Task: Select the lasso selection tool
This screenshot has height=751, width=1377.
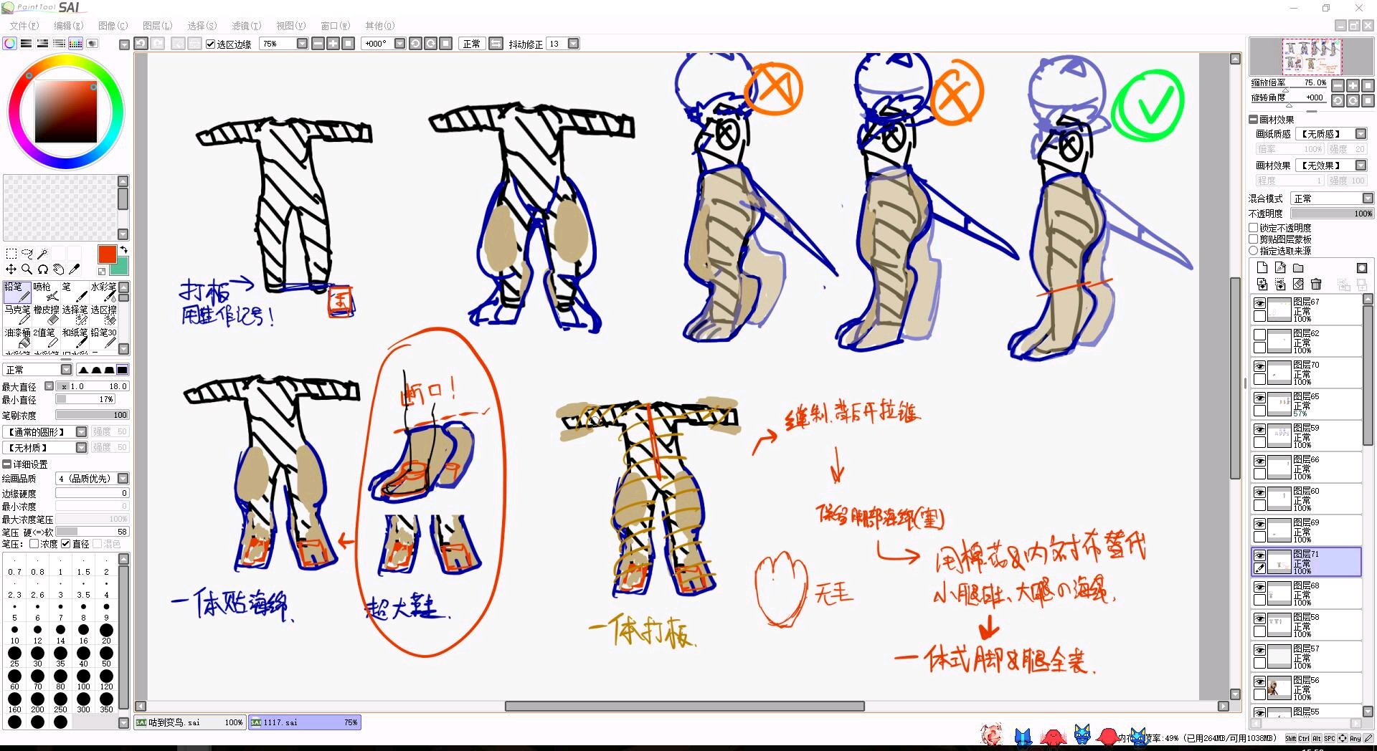Action: coord(27,254)
